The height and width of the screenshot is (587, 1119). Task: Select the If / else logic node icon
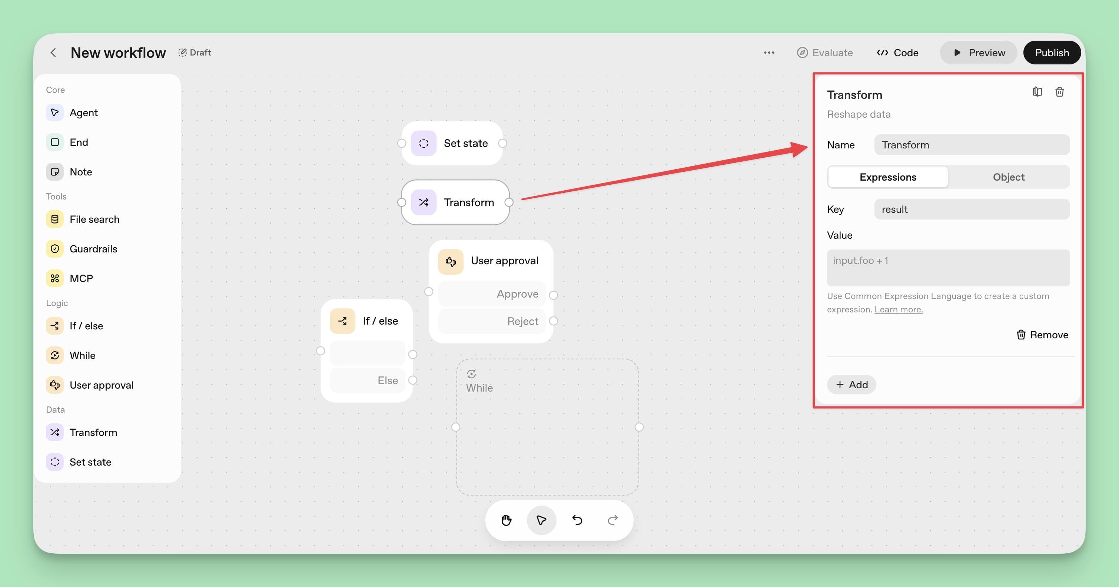coord(54,326)
